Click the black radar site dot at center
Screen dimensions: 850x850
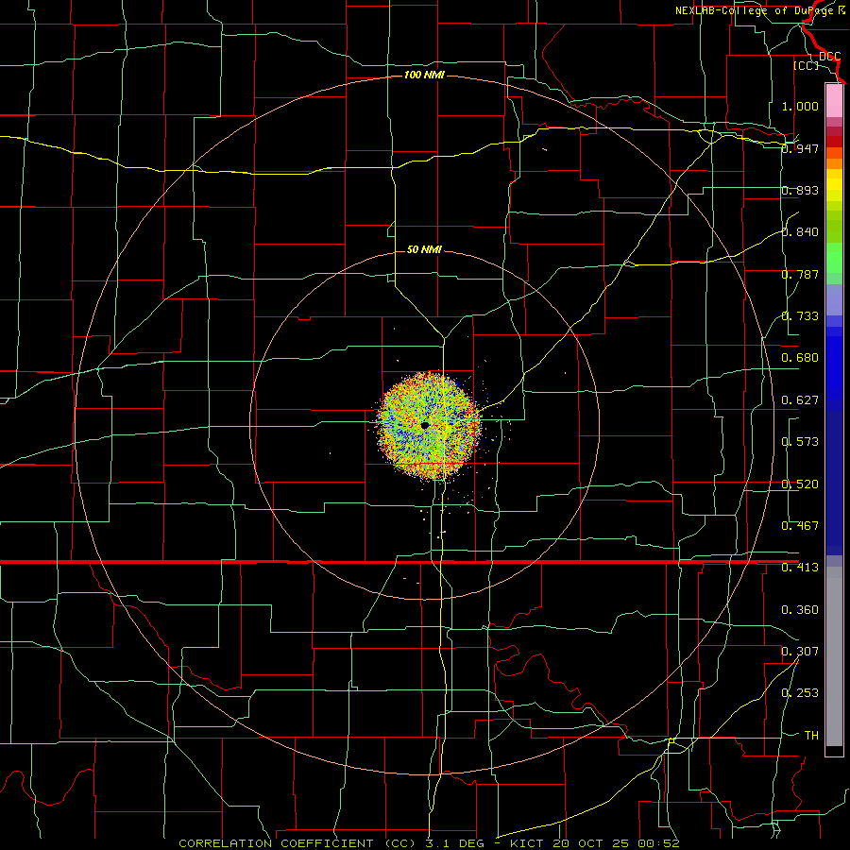point(424,426)
